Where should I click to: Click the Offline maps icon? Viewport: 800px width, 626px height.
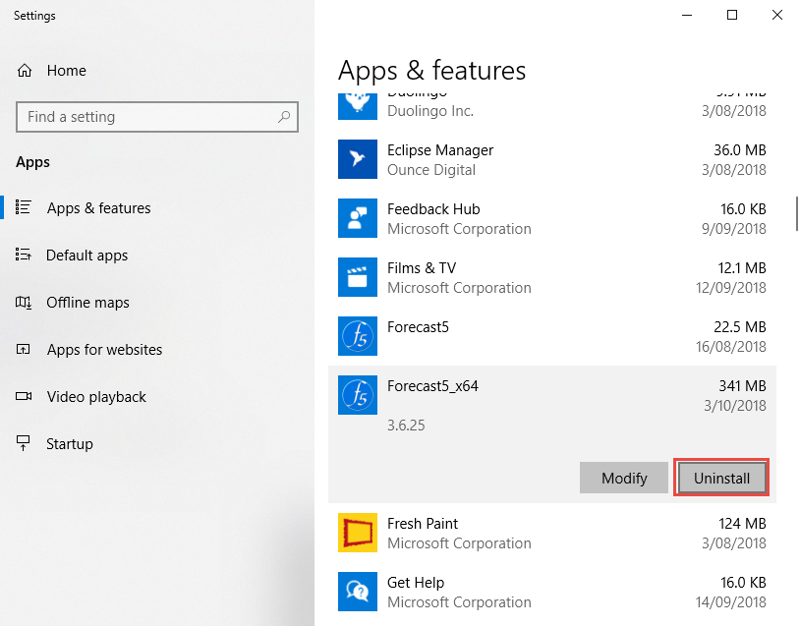point(24,302)
